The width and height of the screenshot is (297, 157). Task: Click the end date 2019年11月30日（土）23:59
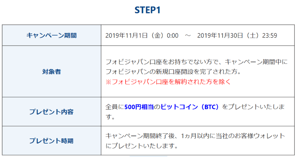pyautogui.click(x=237, y=36)
